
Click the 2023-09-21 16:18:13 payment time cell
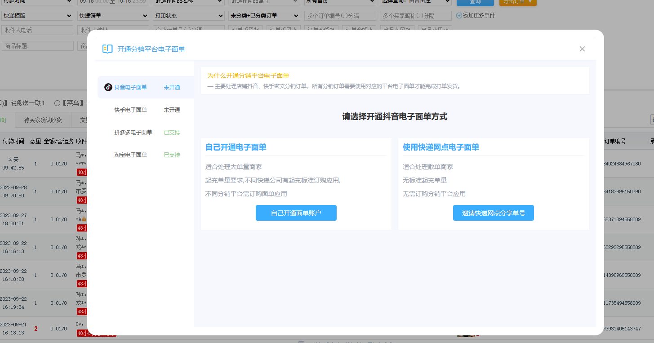point(13,329)
